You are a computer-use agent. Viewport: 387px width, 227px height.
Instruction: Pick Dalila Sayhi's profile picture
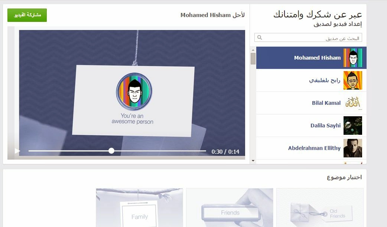coord(353,126)
